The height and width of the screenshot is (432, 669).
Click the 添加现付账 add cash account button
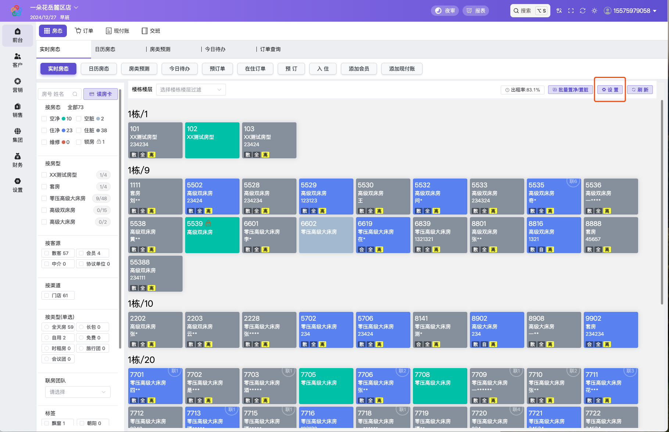[x=402, y=69]
